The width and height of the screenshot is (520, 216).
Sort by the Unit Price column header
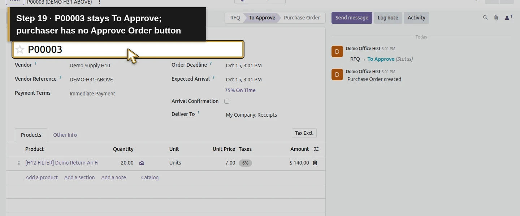tap(224, 149)
